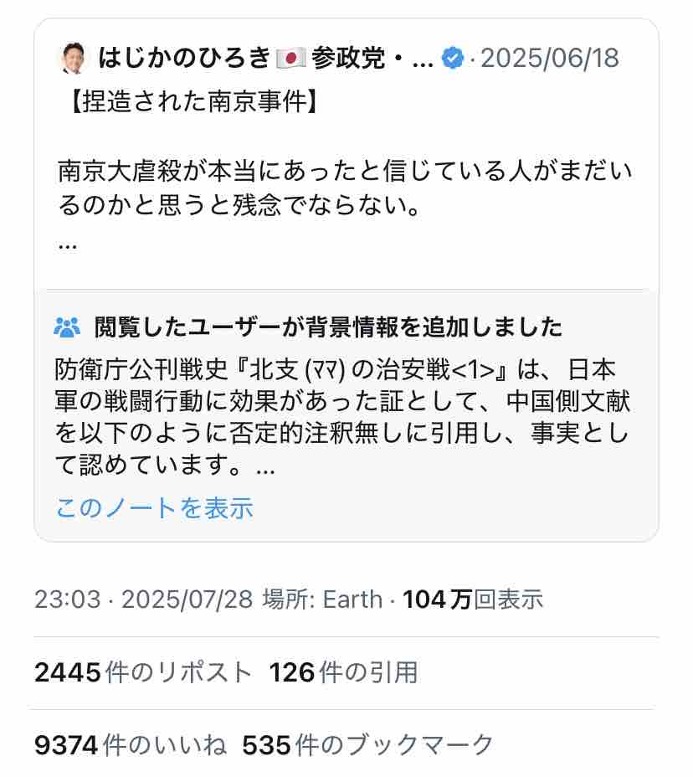View the 104万回表示 view count

(x=473, y=599)
